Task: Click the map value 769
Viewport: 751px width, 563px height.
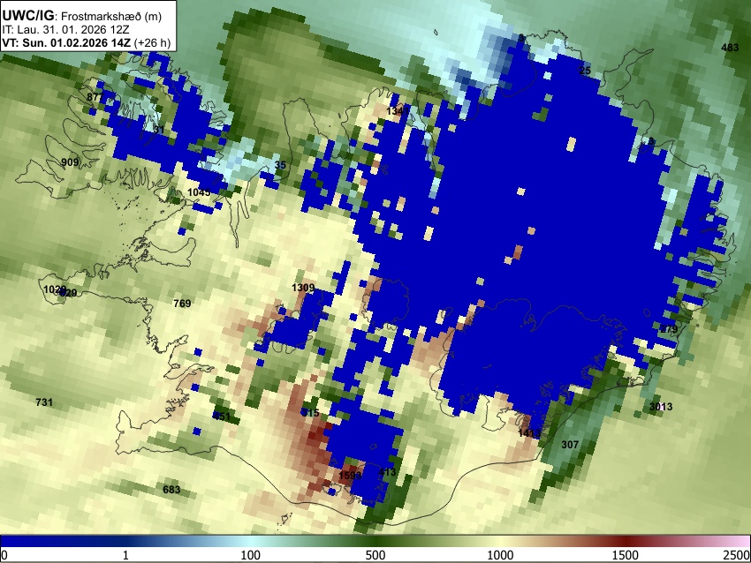Action: coord(182,304)
